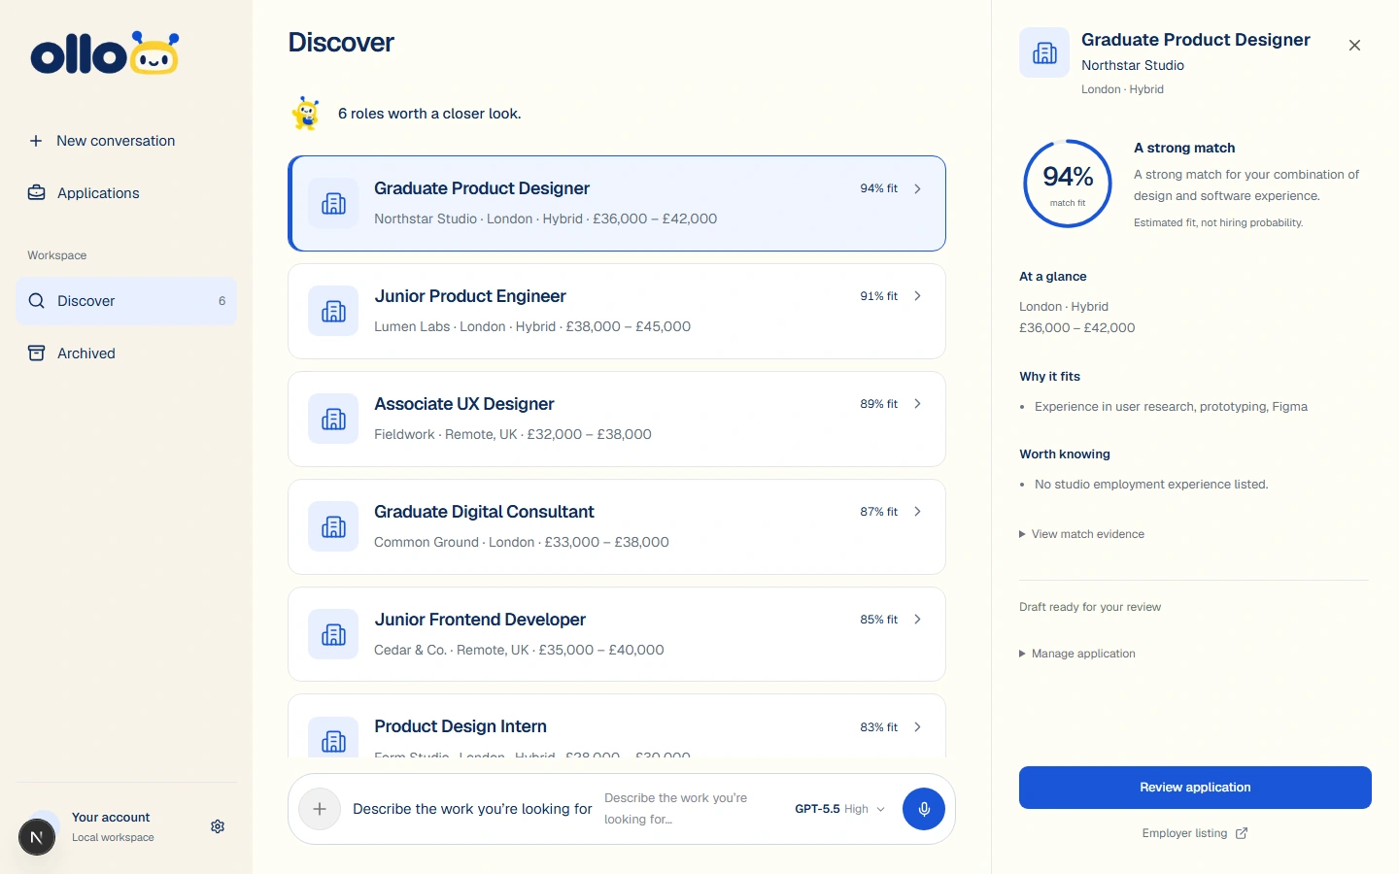Screen dimensions: 1399x874
Task: Click the 89% fit label
Action: point(878,404)
